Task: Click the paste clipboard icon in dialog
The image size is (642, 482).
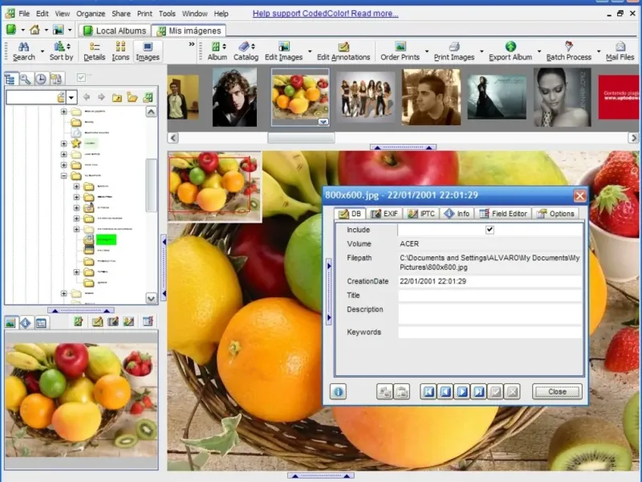Action: [x=401, y=392]
